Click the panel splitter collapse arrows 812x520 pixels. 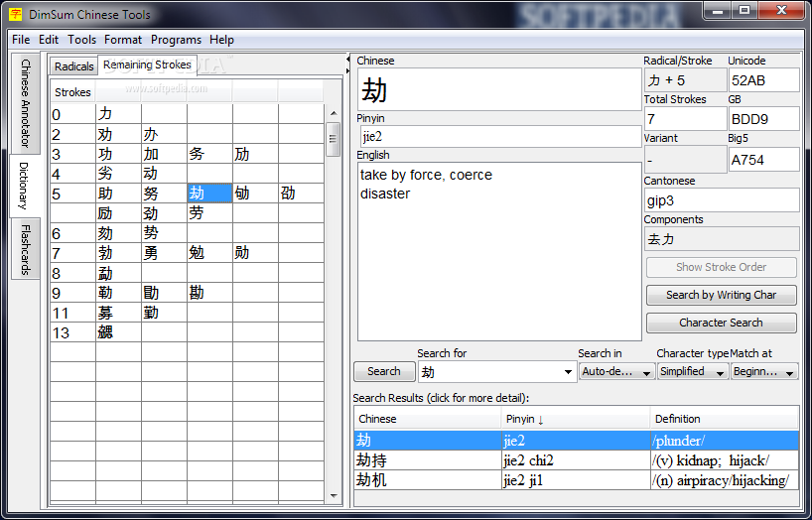coord(348,65)
